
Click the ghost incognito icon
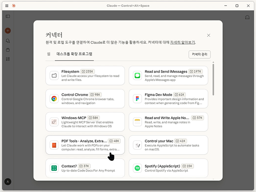pos(247,17)
